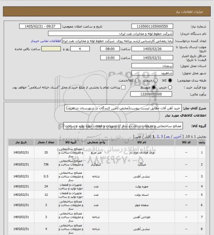Click the تاریخ نیاز column header
This screenshot has width=214, height=235.
[x=21, y=142]
